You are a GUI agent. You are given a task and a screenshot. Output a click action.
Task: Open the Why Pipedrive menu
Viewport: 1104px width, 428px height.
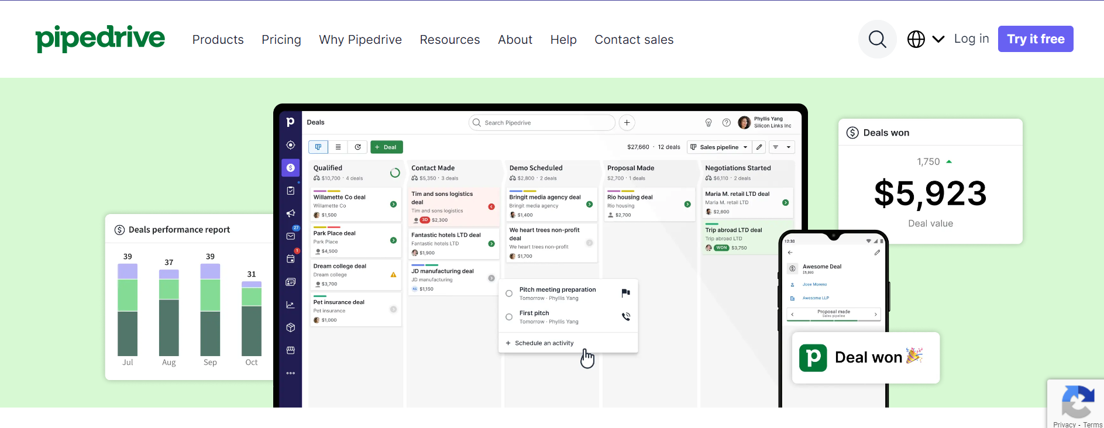pyautogui.click(x=360, y=40)
